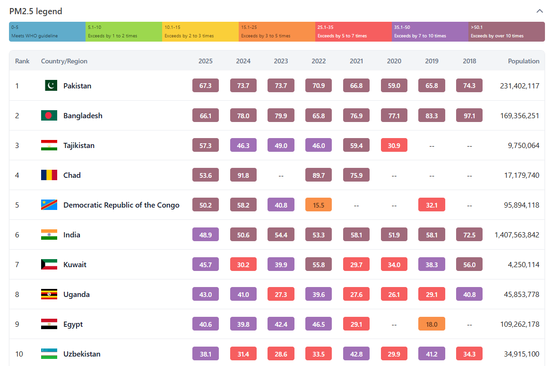Viewport: 553px width, 366px height.
Task: Collapse the PM2.5 legend panel
Action: 539,11
